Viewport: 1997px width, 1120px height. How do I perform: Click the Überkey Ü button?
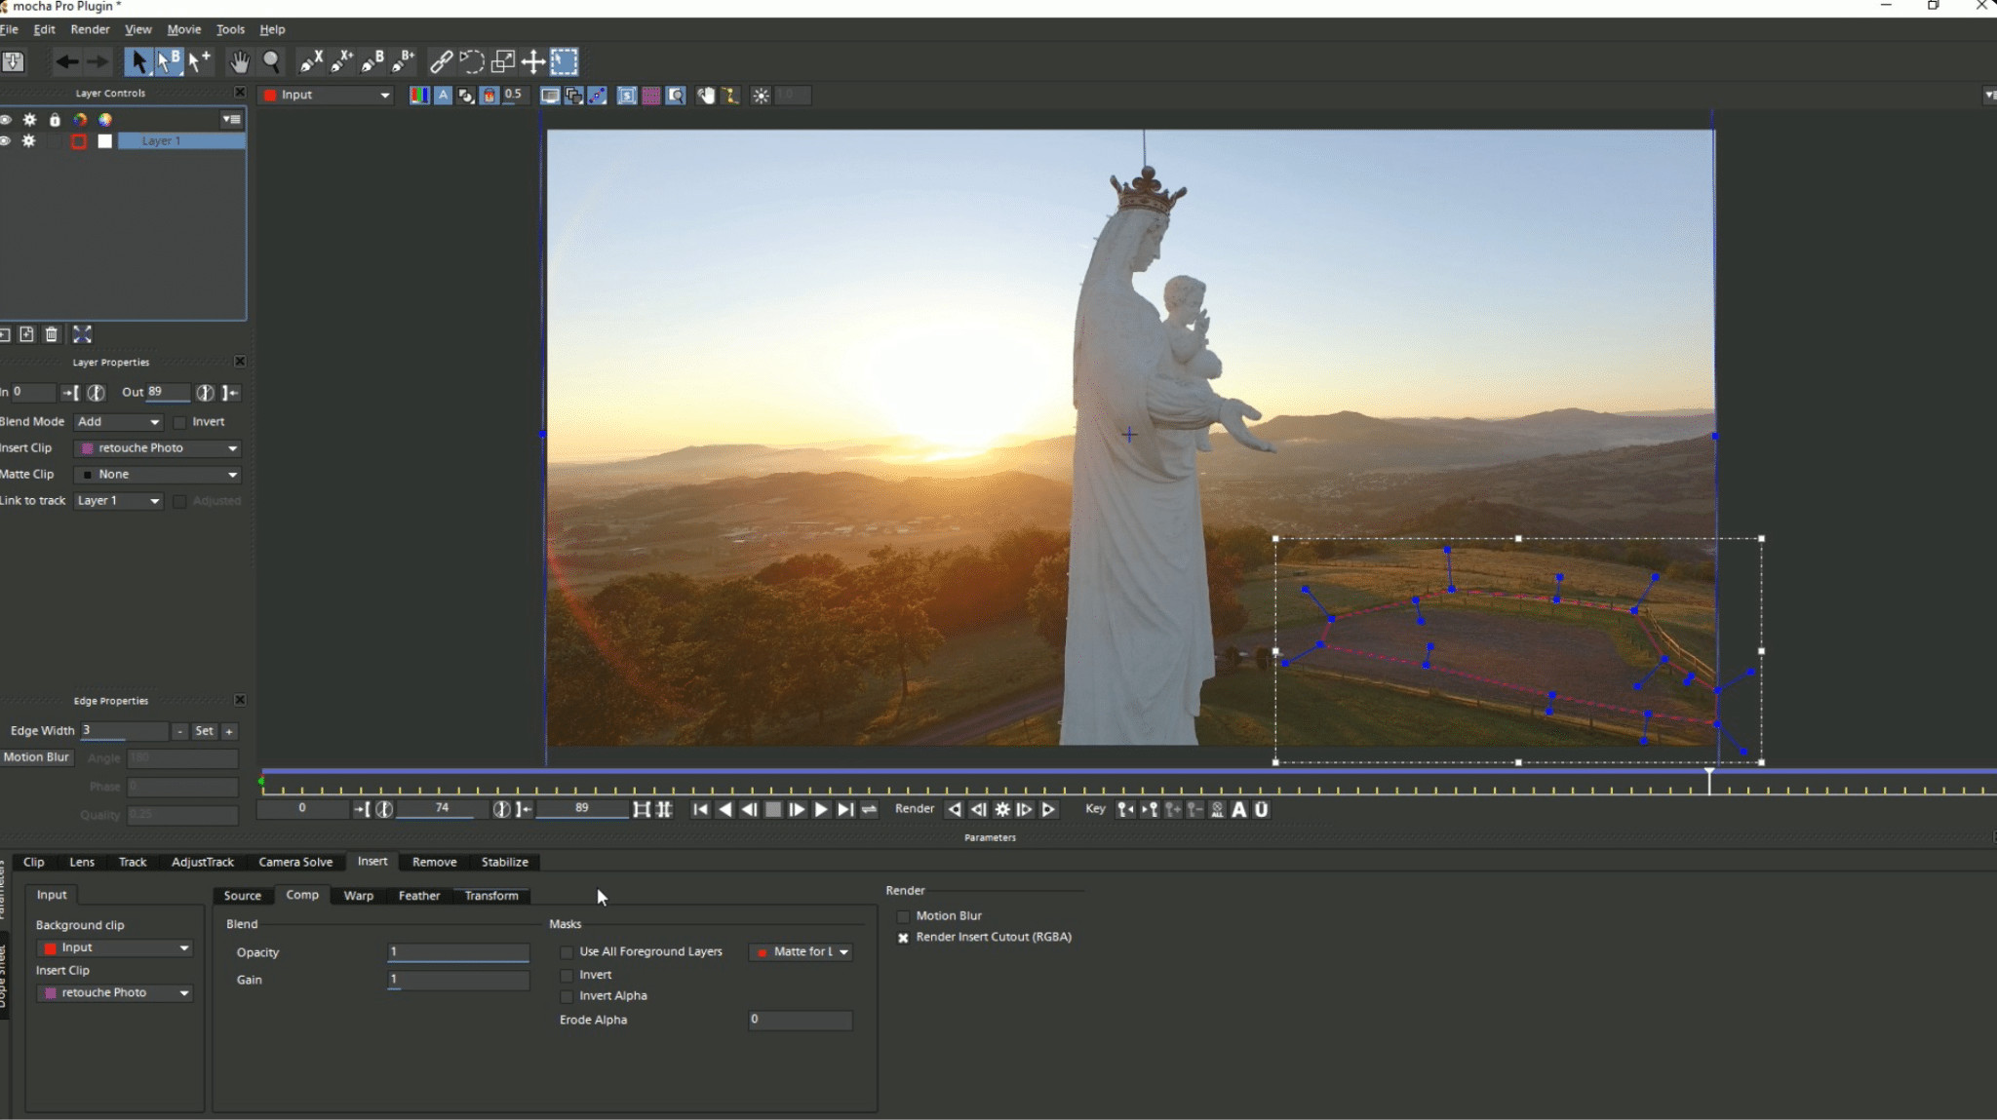1261,809
